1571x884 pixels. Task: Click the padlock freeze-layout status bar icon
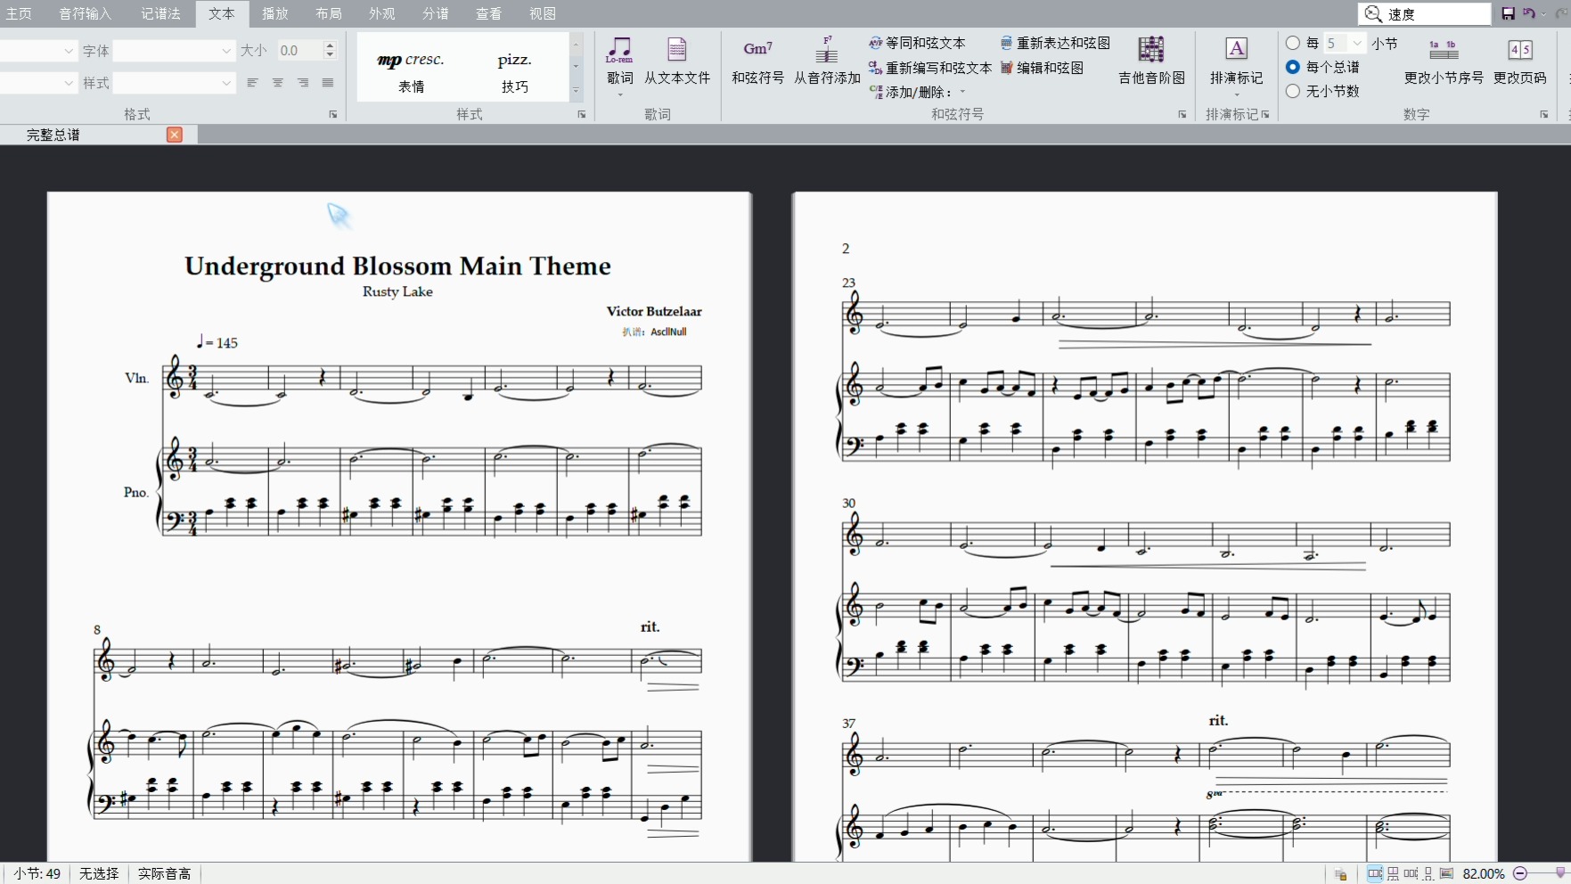(1340, 874)
